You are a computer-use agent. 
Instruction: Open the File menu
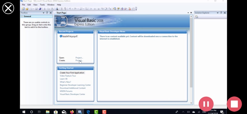tap(23, 5)
